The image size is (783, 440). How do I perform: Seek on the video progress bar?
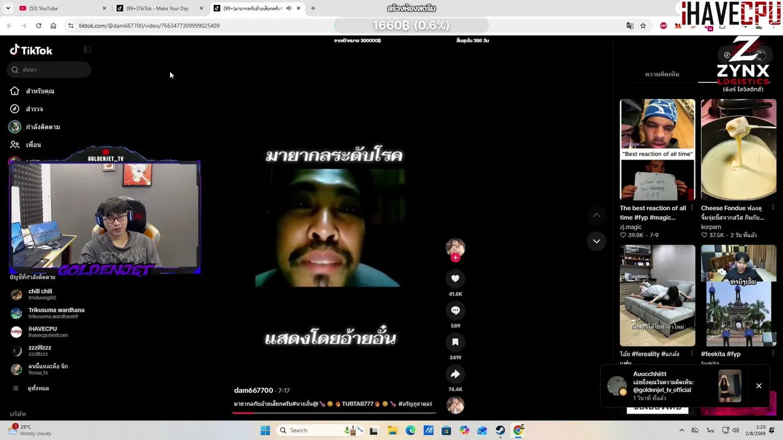click(x=333, y=413)
